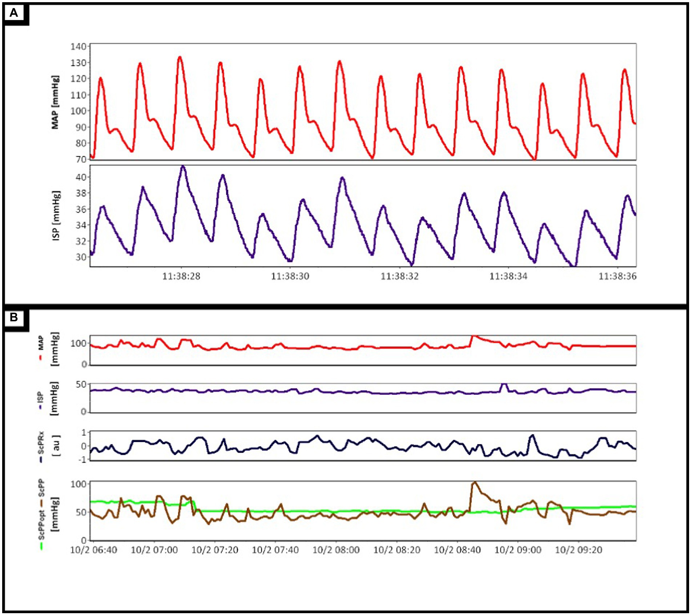Screen dimensions: 692x615
Task: Click the 32 tick on panel A ISP axis
Action: (x=81, y=241)
